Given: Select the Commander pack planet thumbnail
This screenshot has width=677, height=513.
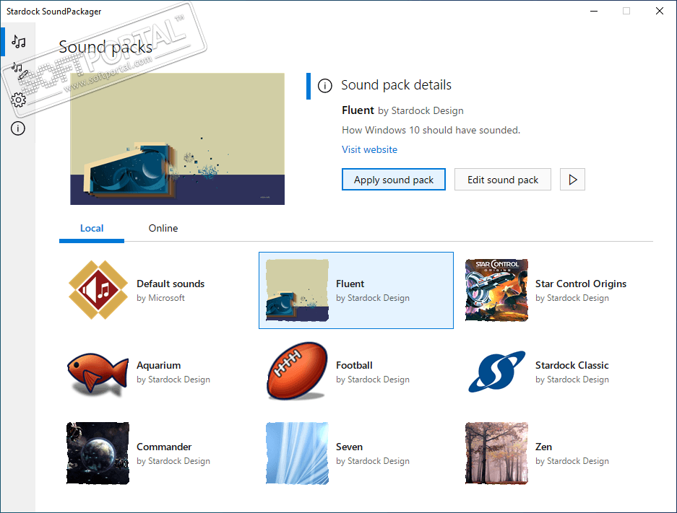Looking at the screenshot, I should [98, 453].
